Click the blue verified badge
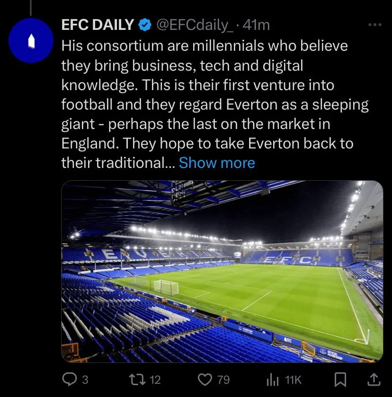 (144, 25)
